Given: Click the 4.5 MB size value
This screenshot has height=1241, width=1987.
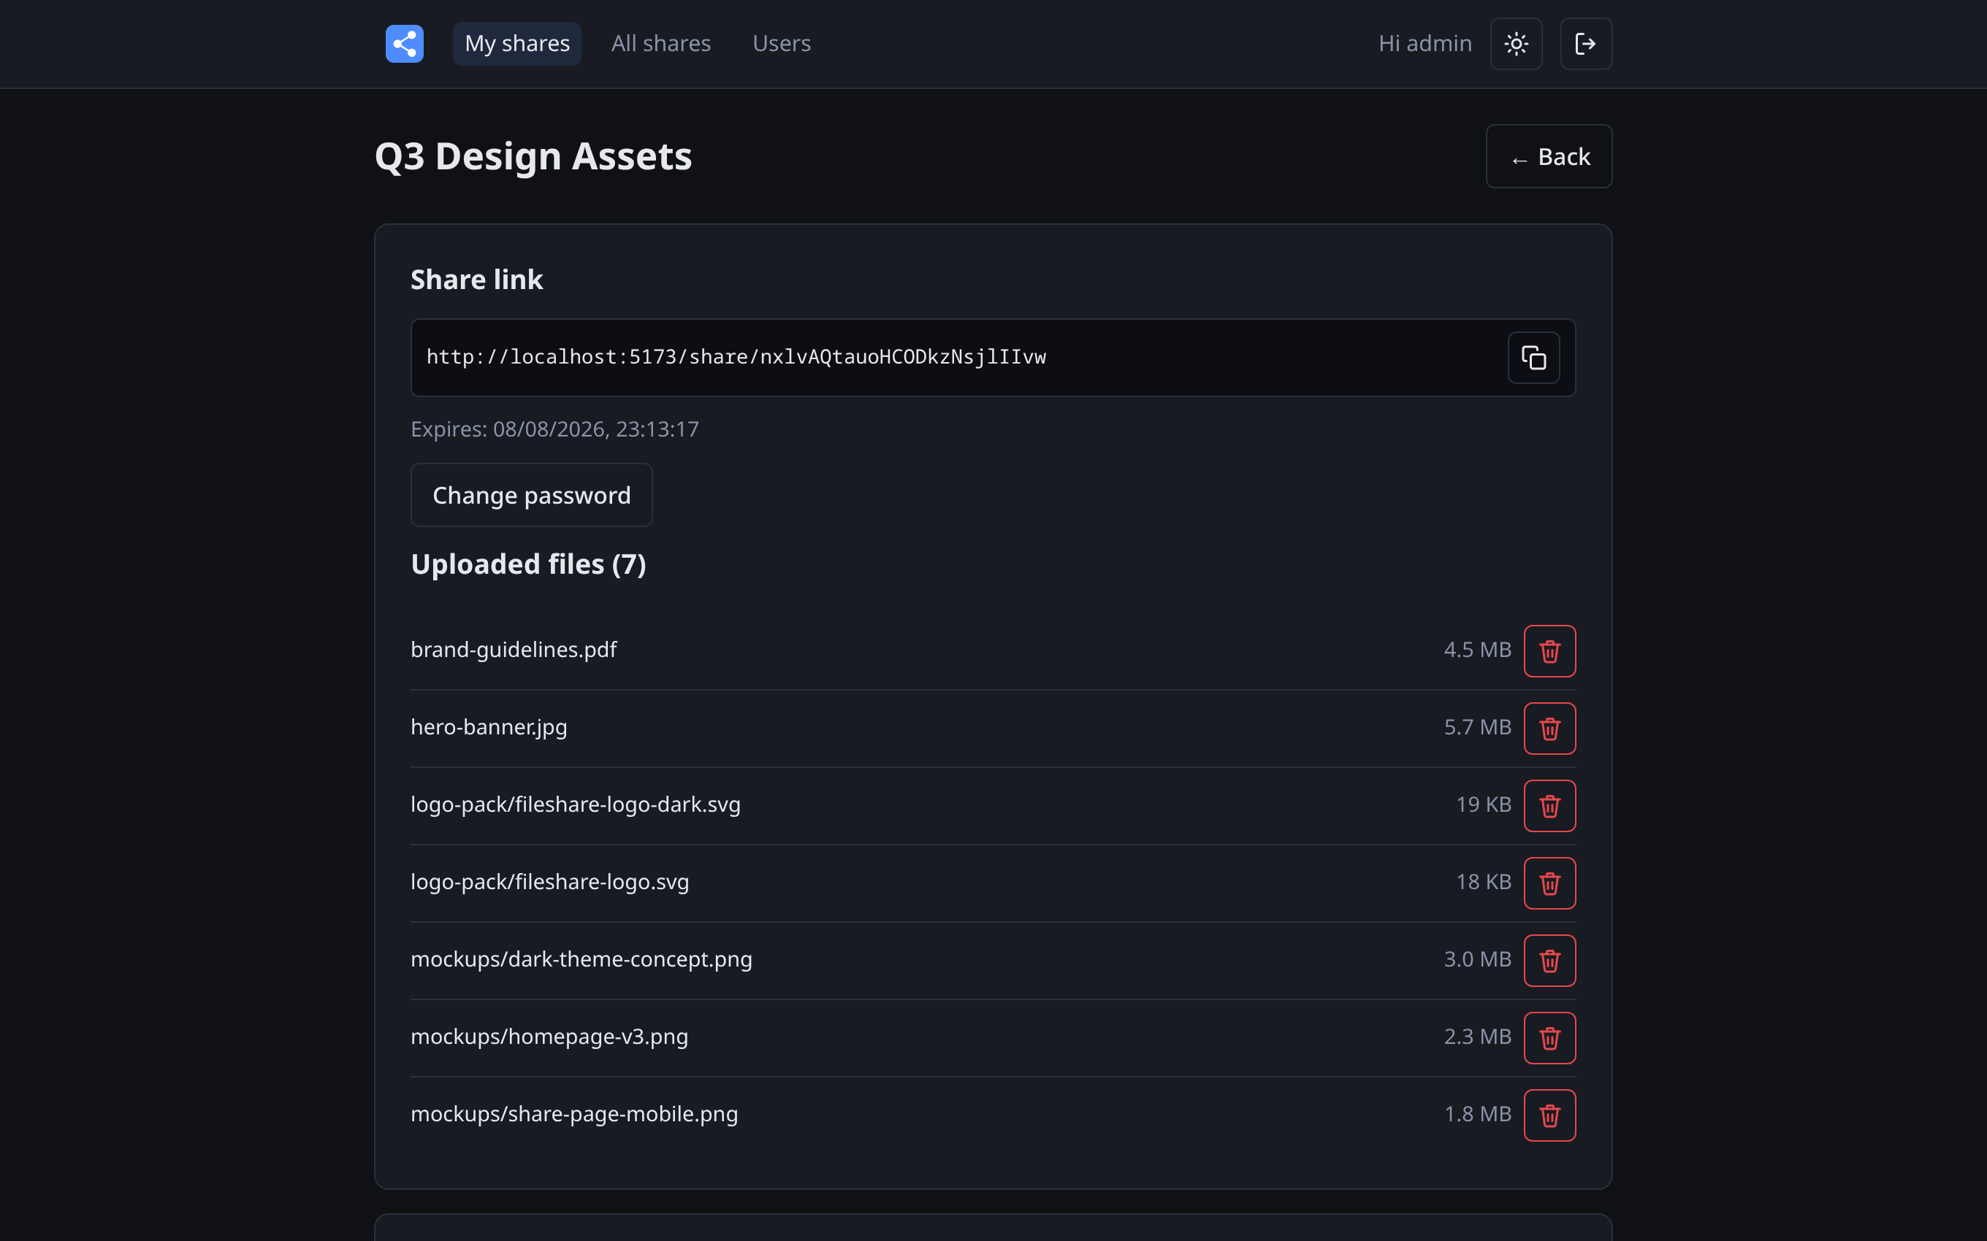Looking at the screenshot, I should click(1477, 649).
